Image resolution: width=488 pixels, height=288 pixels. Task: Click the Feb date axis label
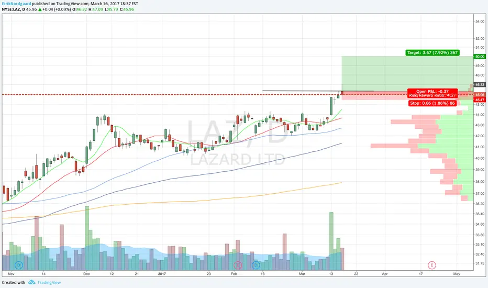[x=234, y=274]
